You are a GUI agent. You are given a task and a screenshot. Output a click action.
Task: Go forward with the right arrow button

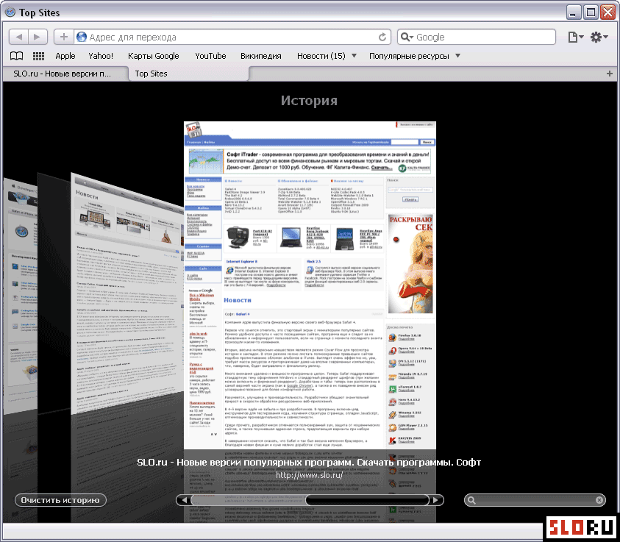tap(38, 38)
